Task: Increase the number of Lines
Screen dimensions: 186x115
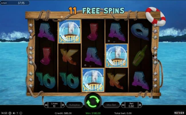Action: tap(63, 105)
